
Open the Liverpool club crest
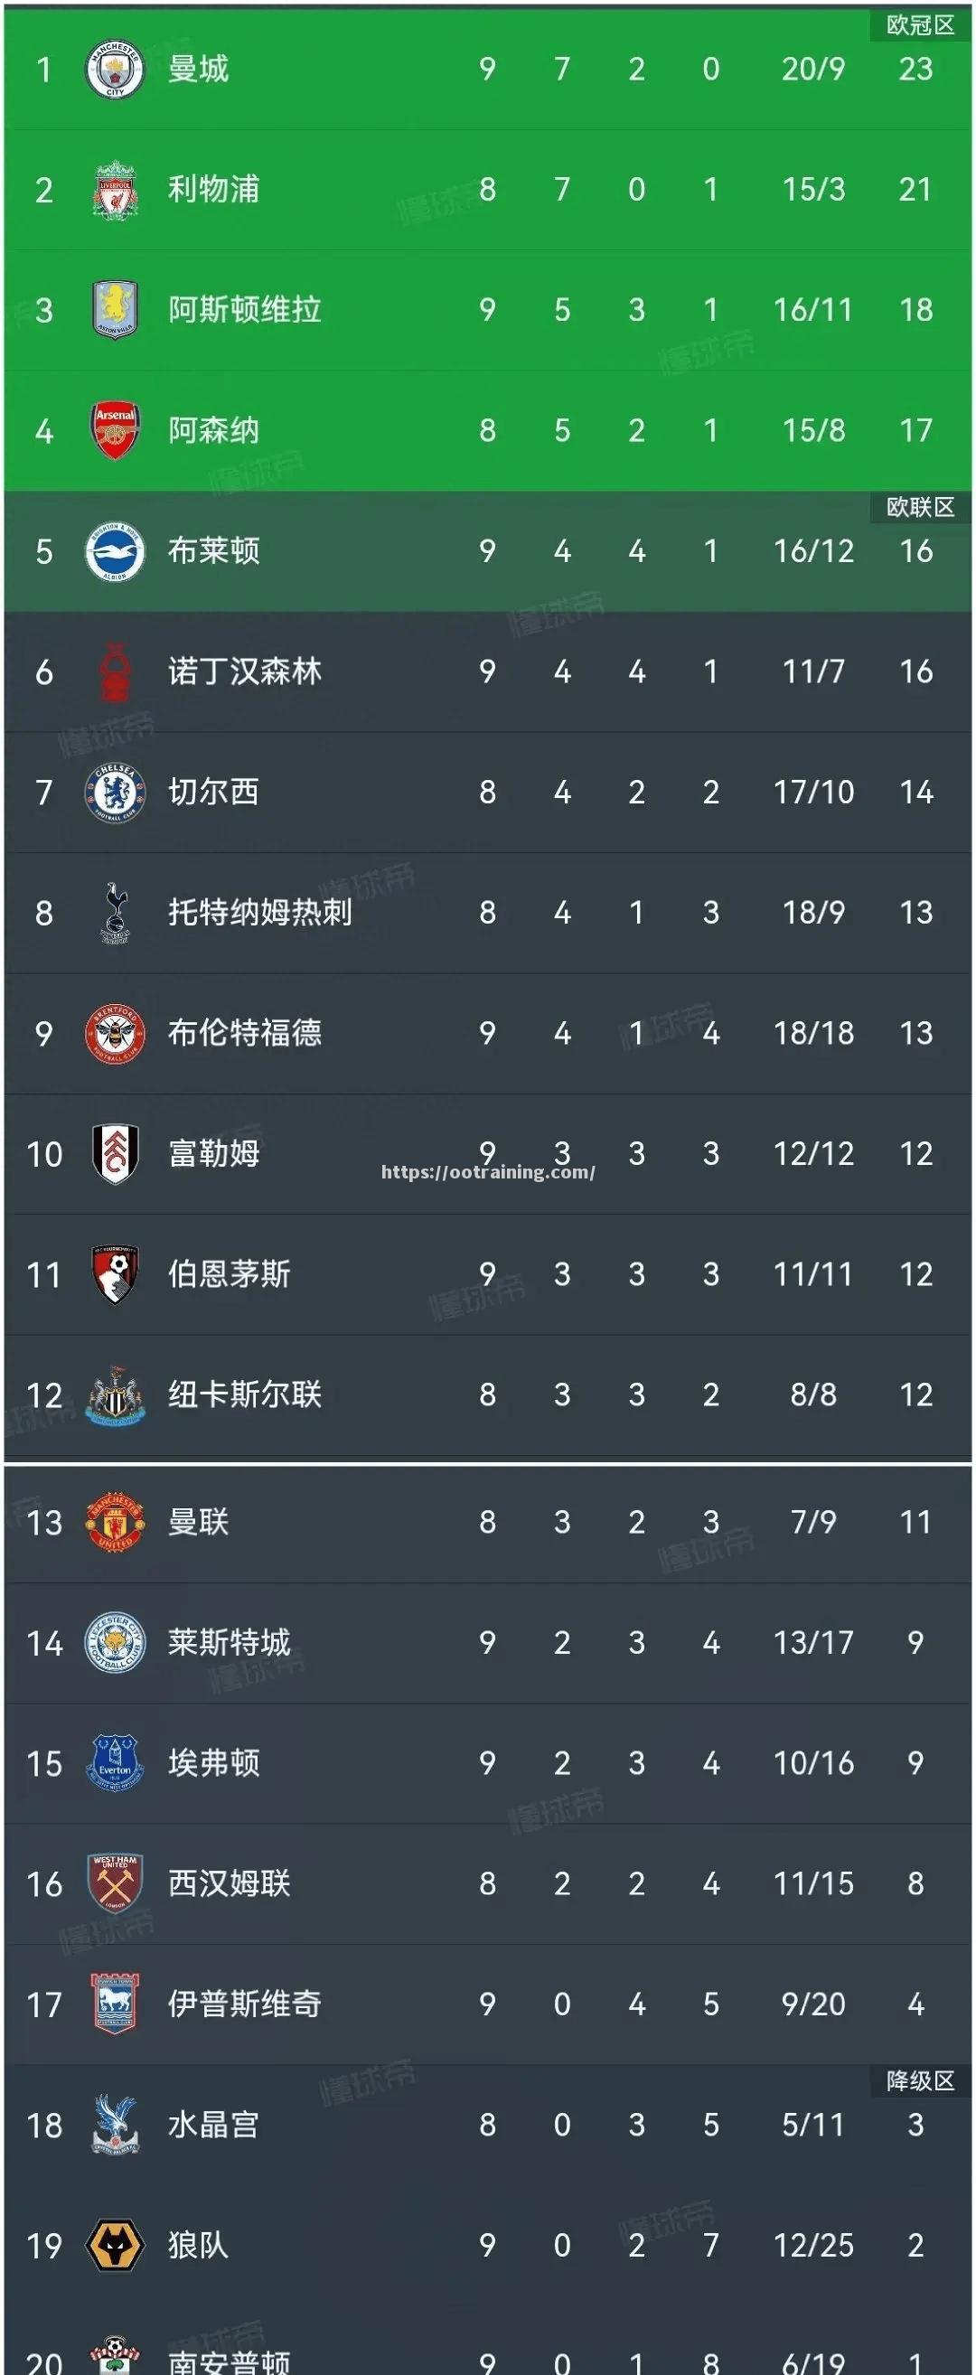point(114,190)
